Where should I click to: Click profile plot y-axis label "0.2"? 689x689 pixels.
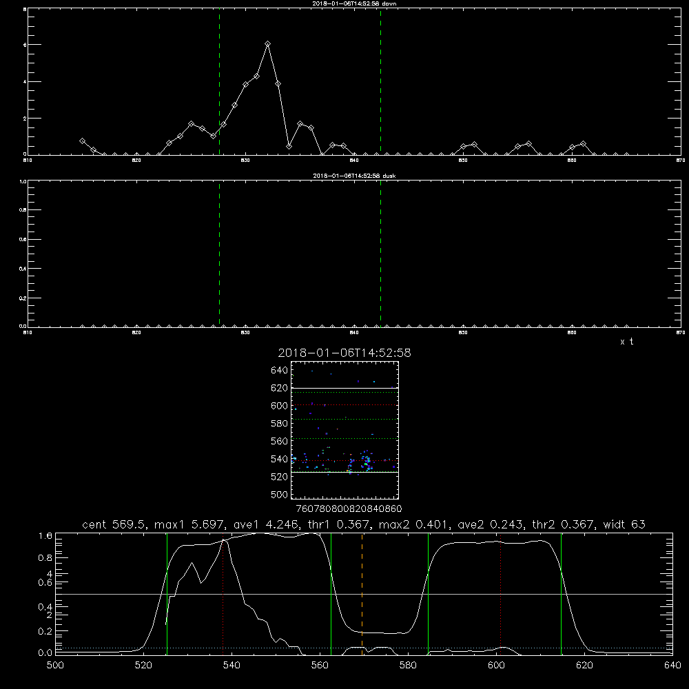(x=45, y=631)
